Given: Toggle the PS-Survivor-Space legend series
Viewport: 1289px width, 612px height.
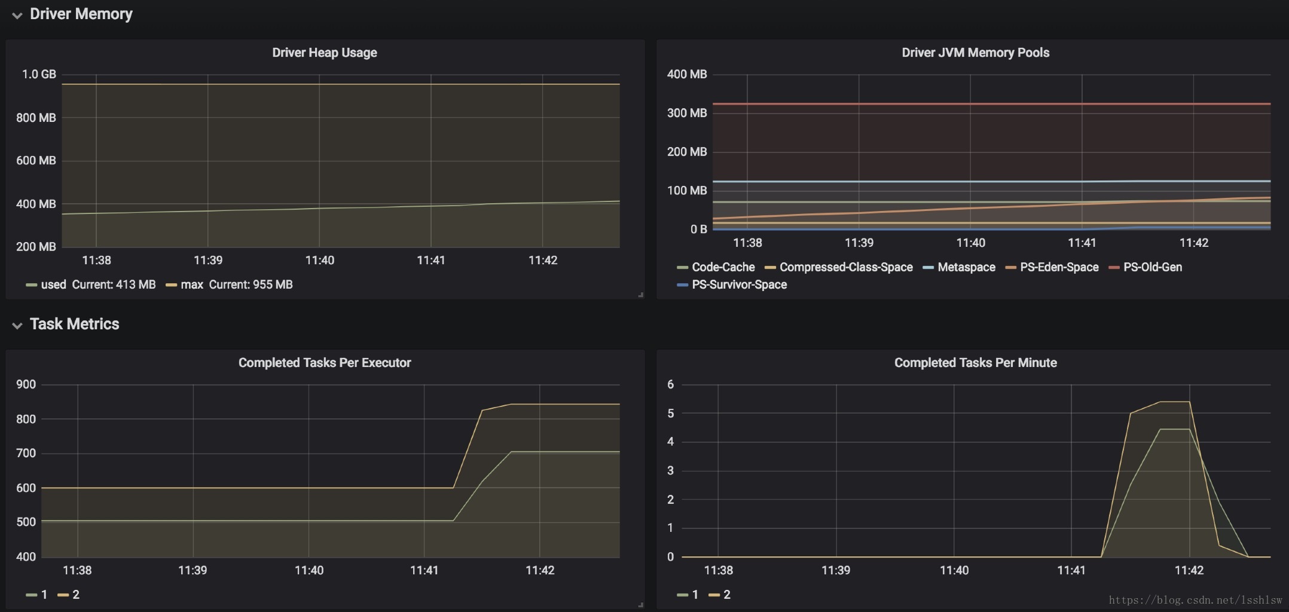Looking at the screenshot, I should coord(739,284).
